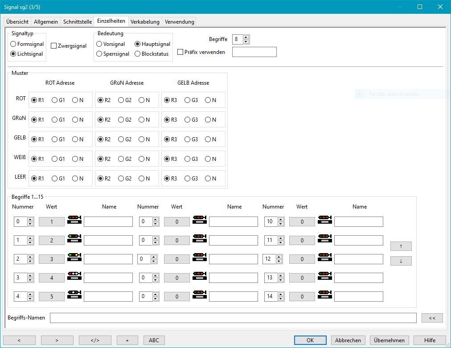Increase the Begriffe value with the up arrow

(x=246, y=37)
